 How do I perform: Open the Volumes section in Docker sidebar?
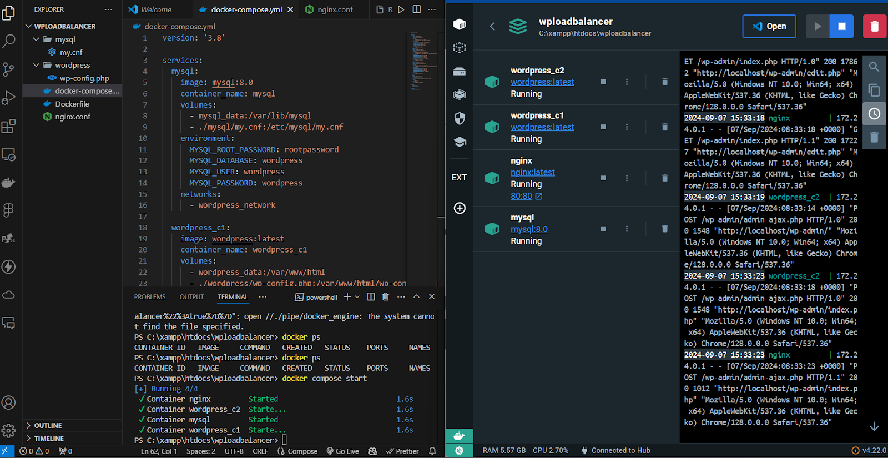click(460, 72)
